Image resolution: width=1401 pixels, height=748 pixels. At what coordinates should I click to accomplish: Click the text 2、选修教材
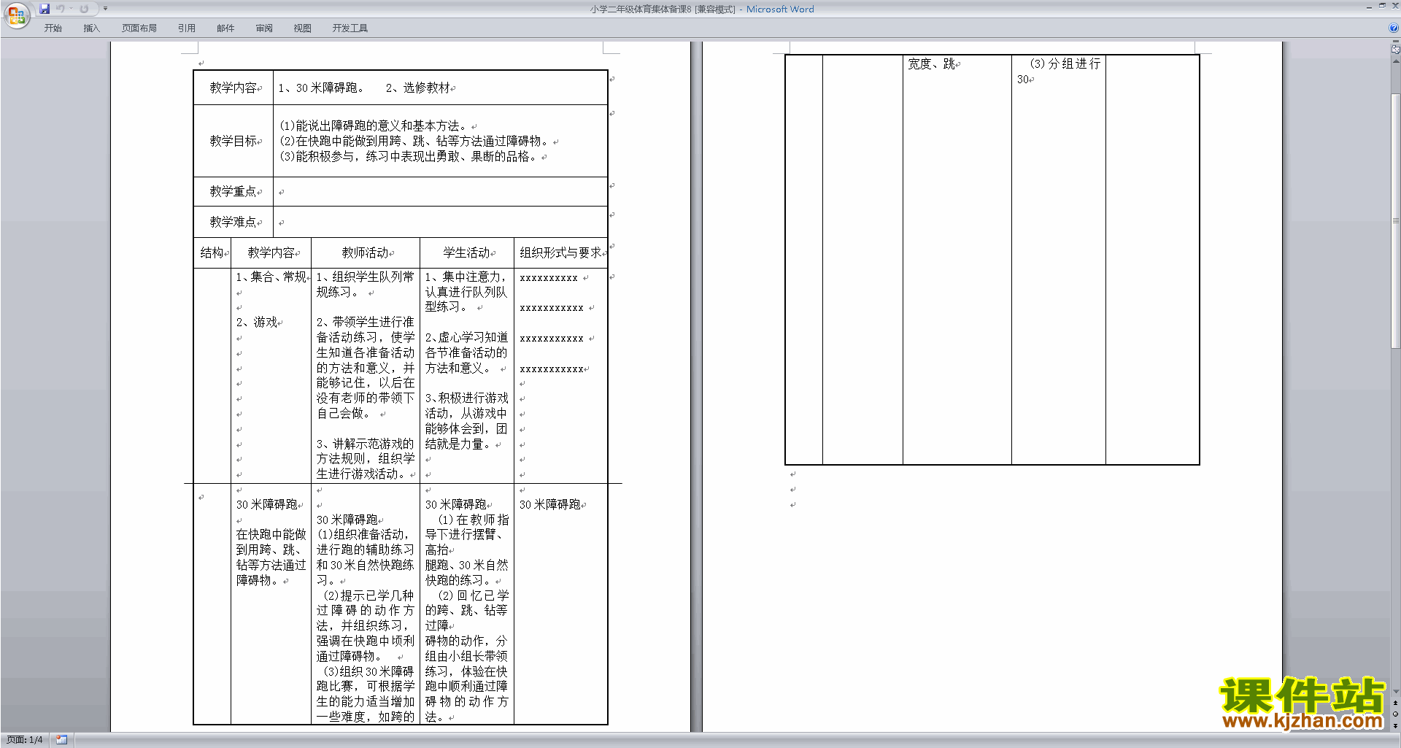[418, 88]
